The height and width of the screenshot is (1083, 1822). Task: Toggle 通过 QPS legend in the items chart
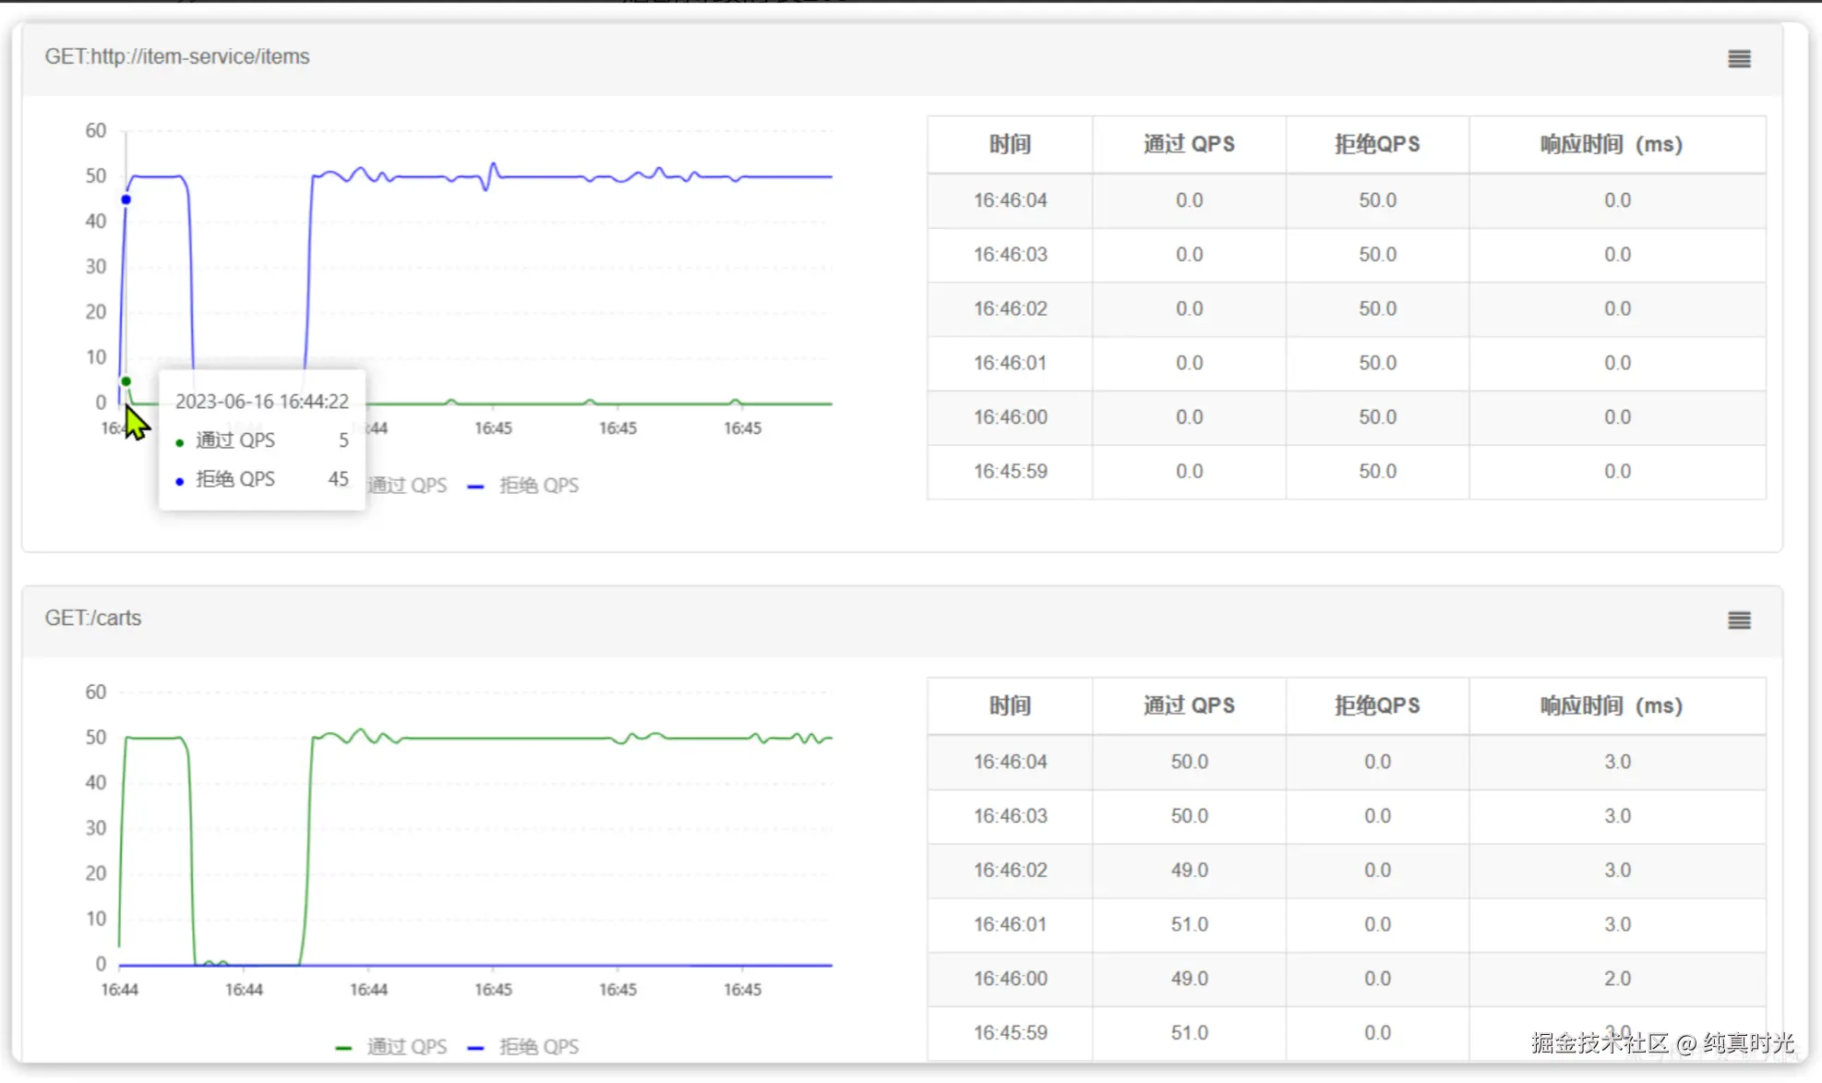(x=407, y=486)
